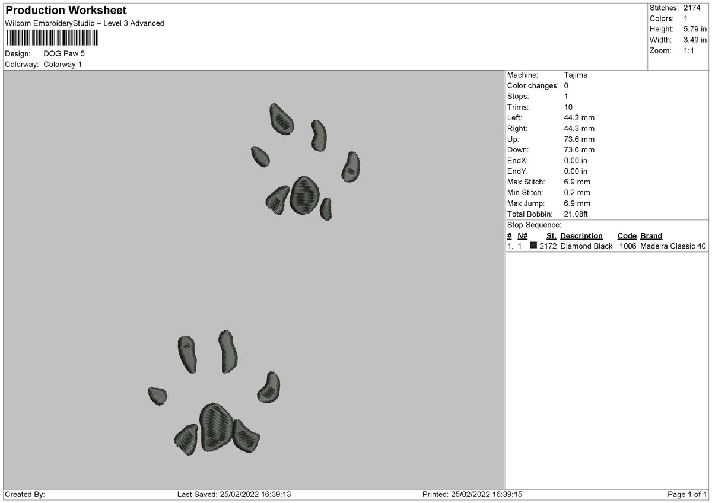Click the barcode under the worksheet title
This screenshot has height=503, width=712.
[52, 38]
